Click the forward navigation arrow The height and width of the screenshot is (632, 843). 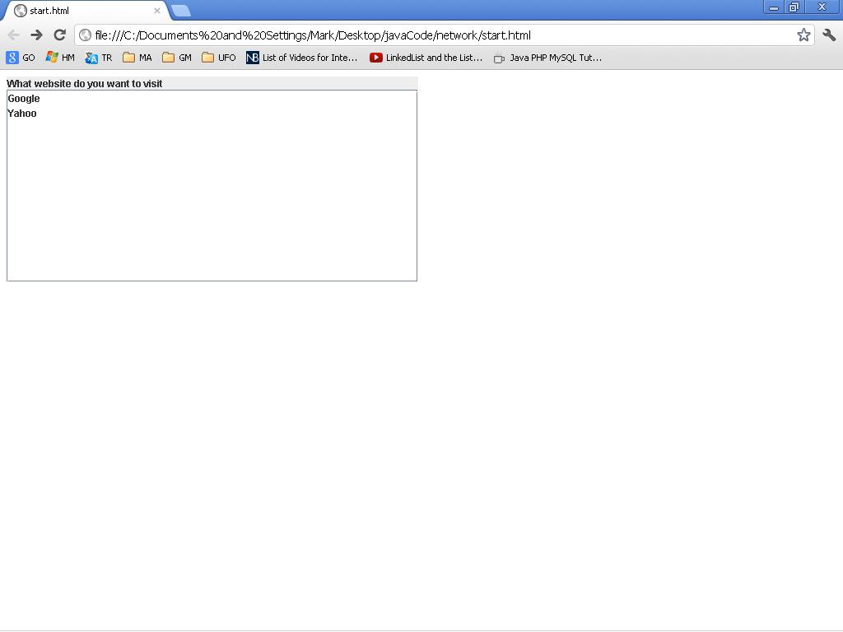[35, 35]
